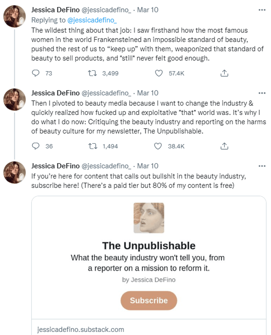Reply to the Frankensteined beauty standard tweet

(x=36, y=73)
